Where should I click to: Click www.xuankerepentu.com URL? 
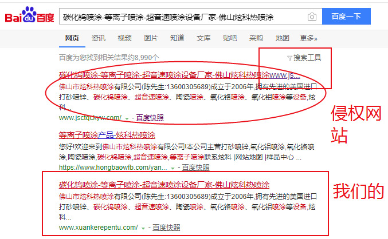pyautogui.click(x=98, y=228)
